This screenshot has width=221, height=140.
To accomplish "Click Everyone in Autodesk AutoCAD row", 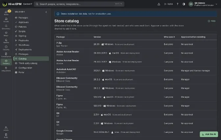I will click(168, 71).
